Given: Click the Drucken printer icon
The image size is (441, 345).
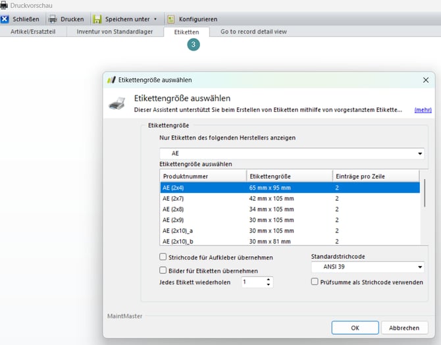Looking at the screenshot, I should point(53,19).
